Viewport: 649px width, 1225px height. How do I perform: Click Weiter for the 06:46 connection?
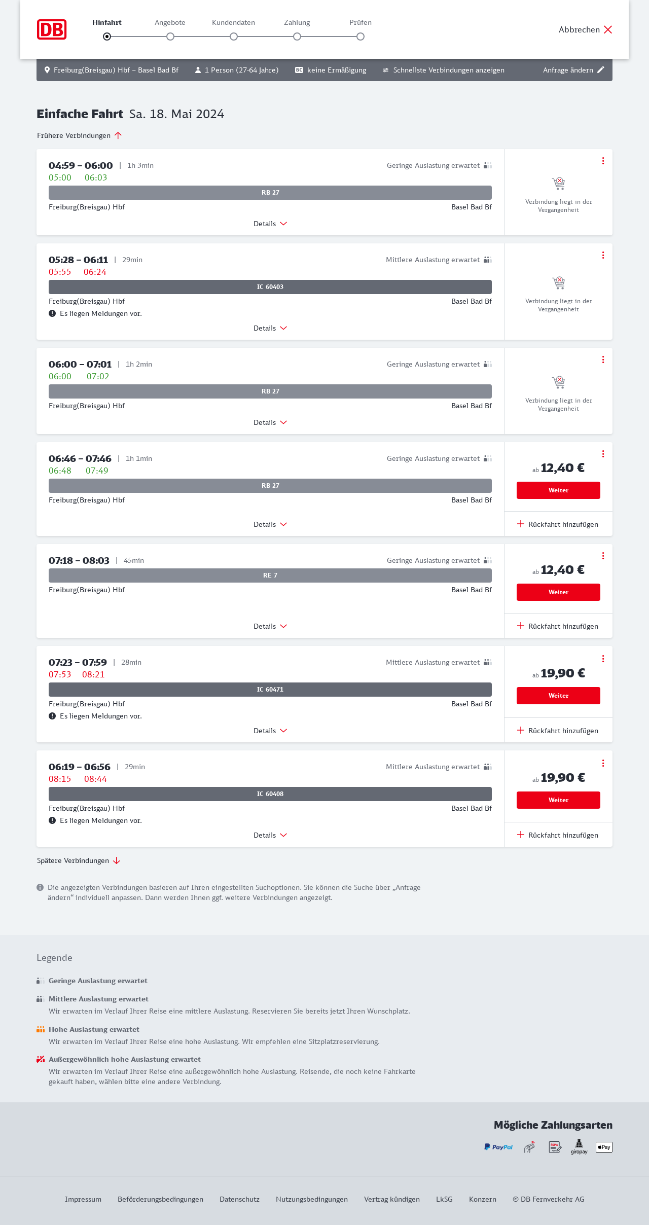point(558,490)
